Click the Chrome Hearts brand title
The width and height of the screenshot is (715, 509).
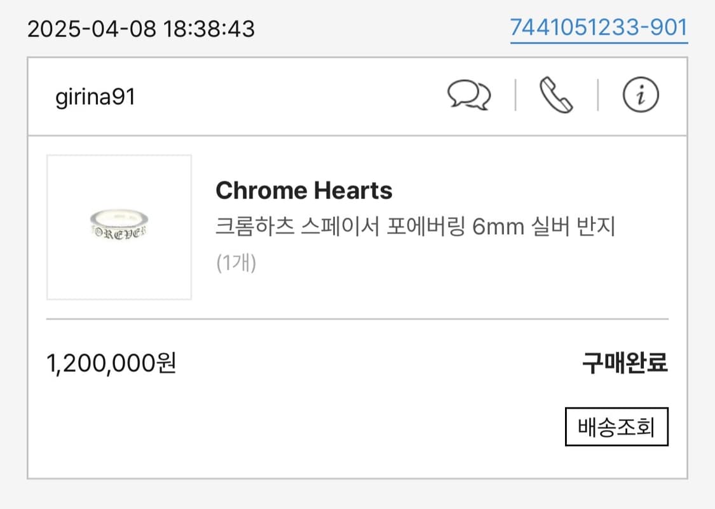coord(304,190)
